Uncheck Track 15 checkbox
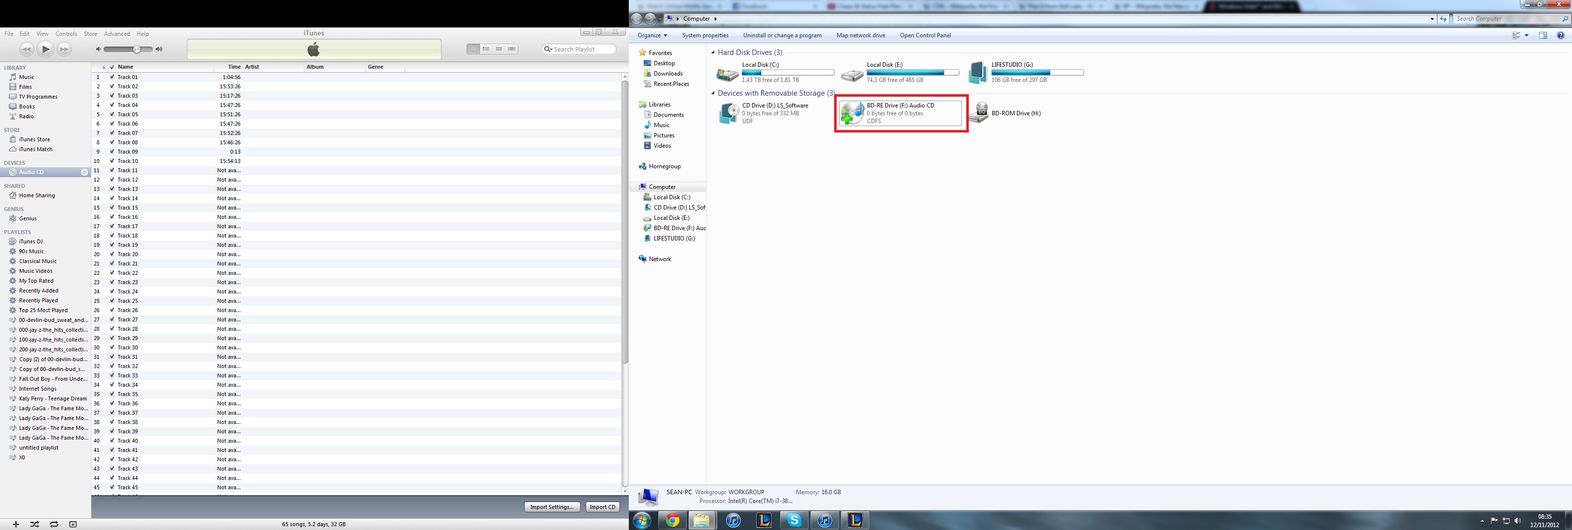 112,208
